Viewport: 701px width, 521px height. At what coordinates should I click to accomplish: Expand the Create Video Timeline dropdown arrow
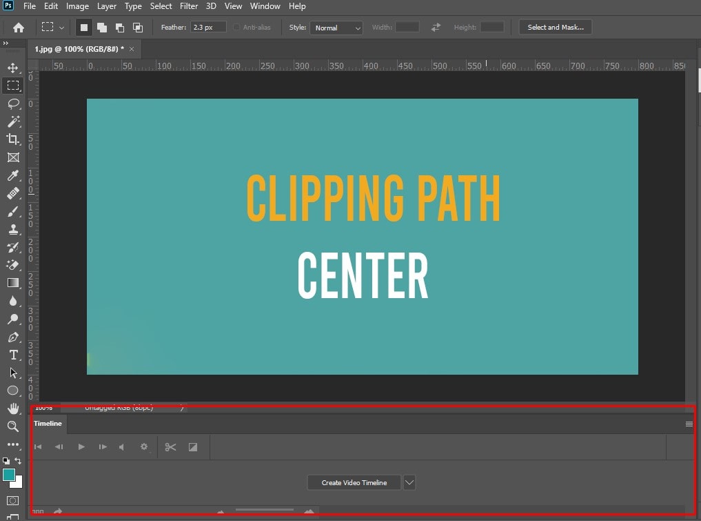[x=409, y=482]
